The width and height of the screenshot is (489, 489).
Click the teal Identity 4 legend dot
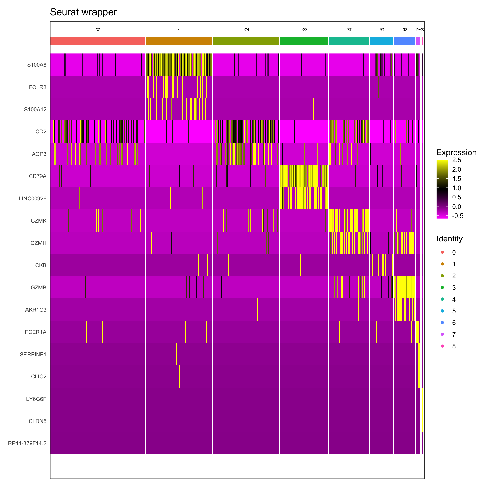[442, 299]
